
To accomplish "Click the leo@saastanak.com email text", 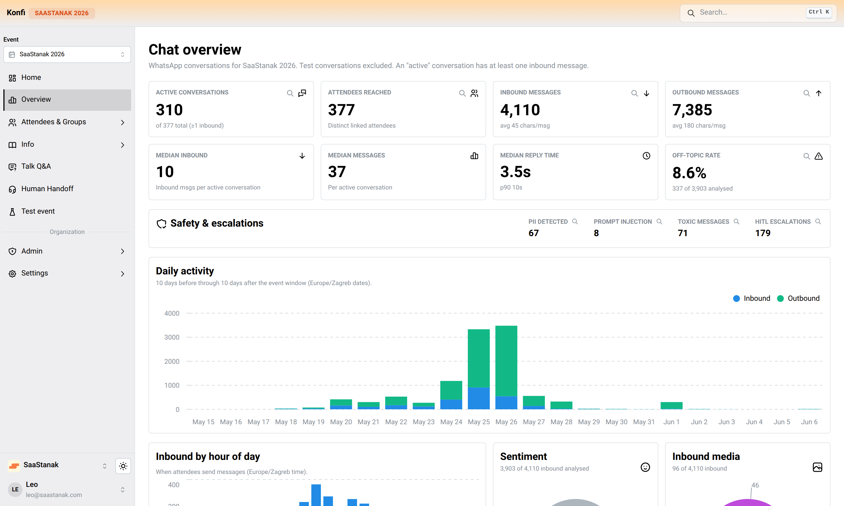I will pos(54,495).
